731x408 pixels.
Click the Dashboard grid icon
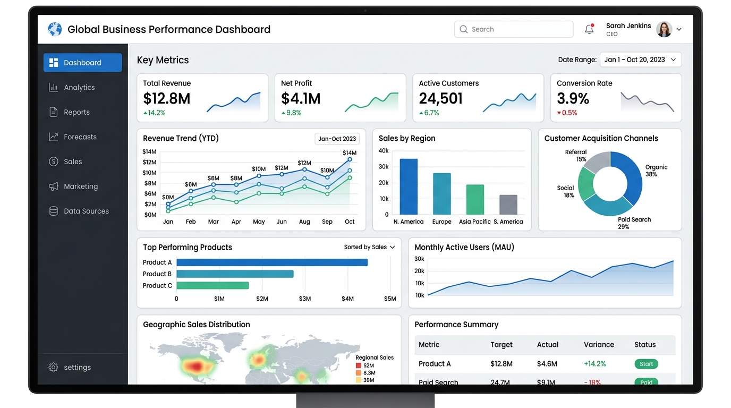54,63
